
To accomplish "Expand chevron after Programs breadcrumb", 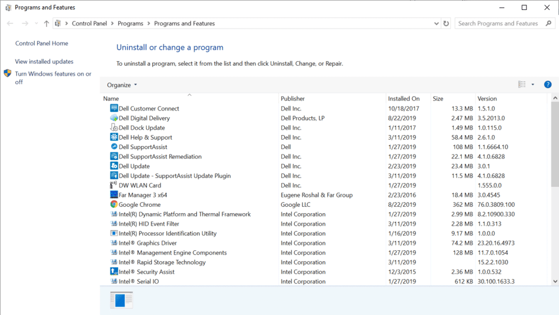I will [x=148, y=23].
